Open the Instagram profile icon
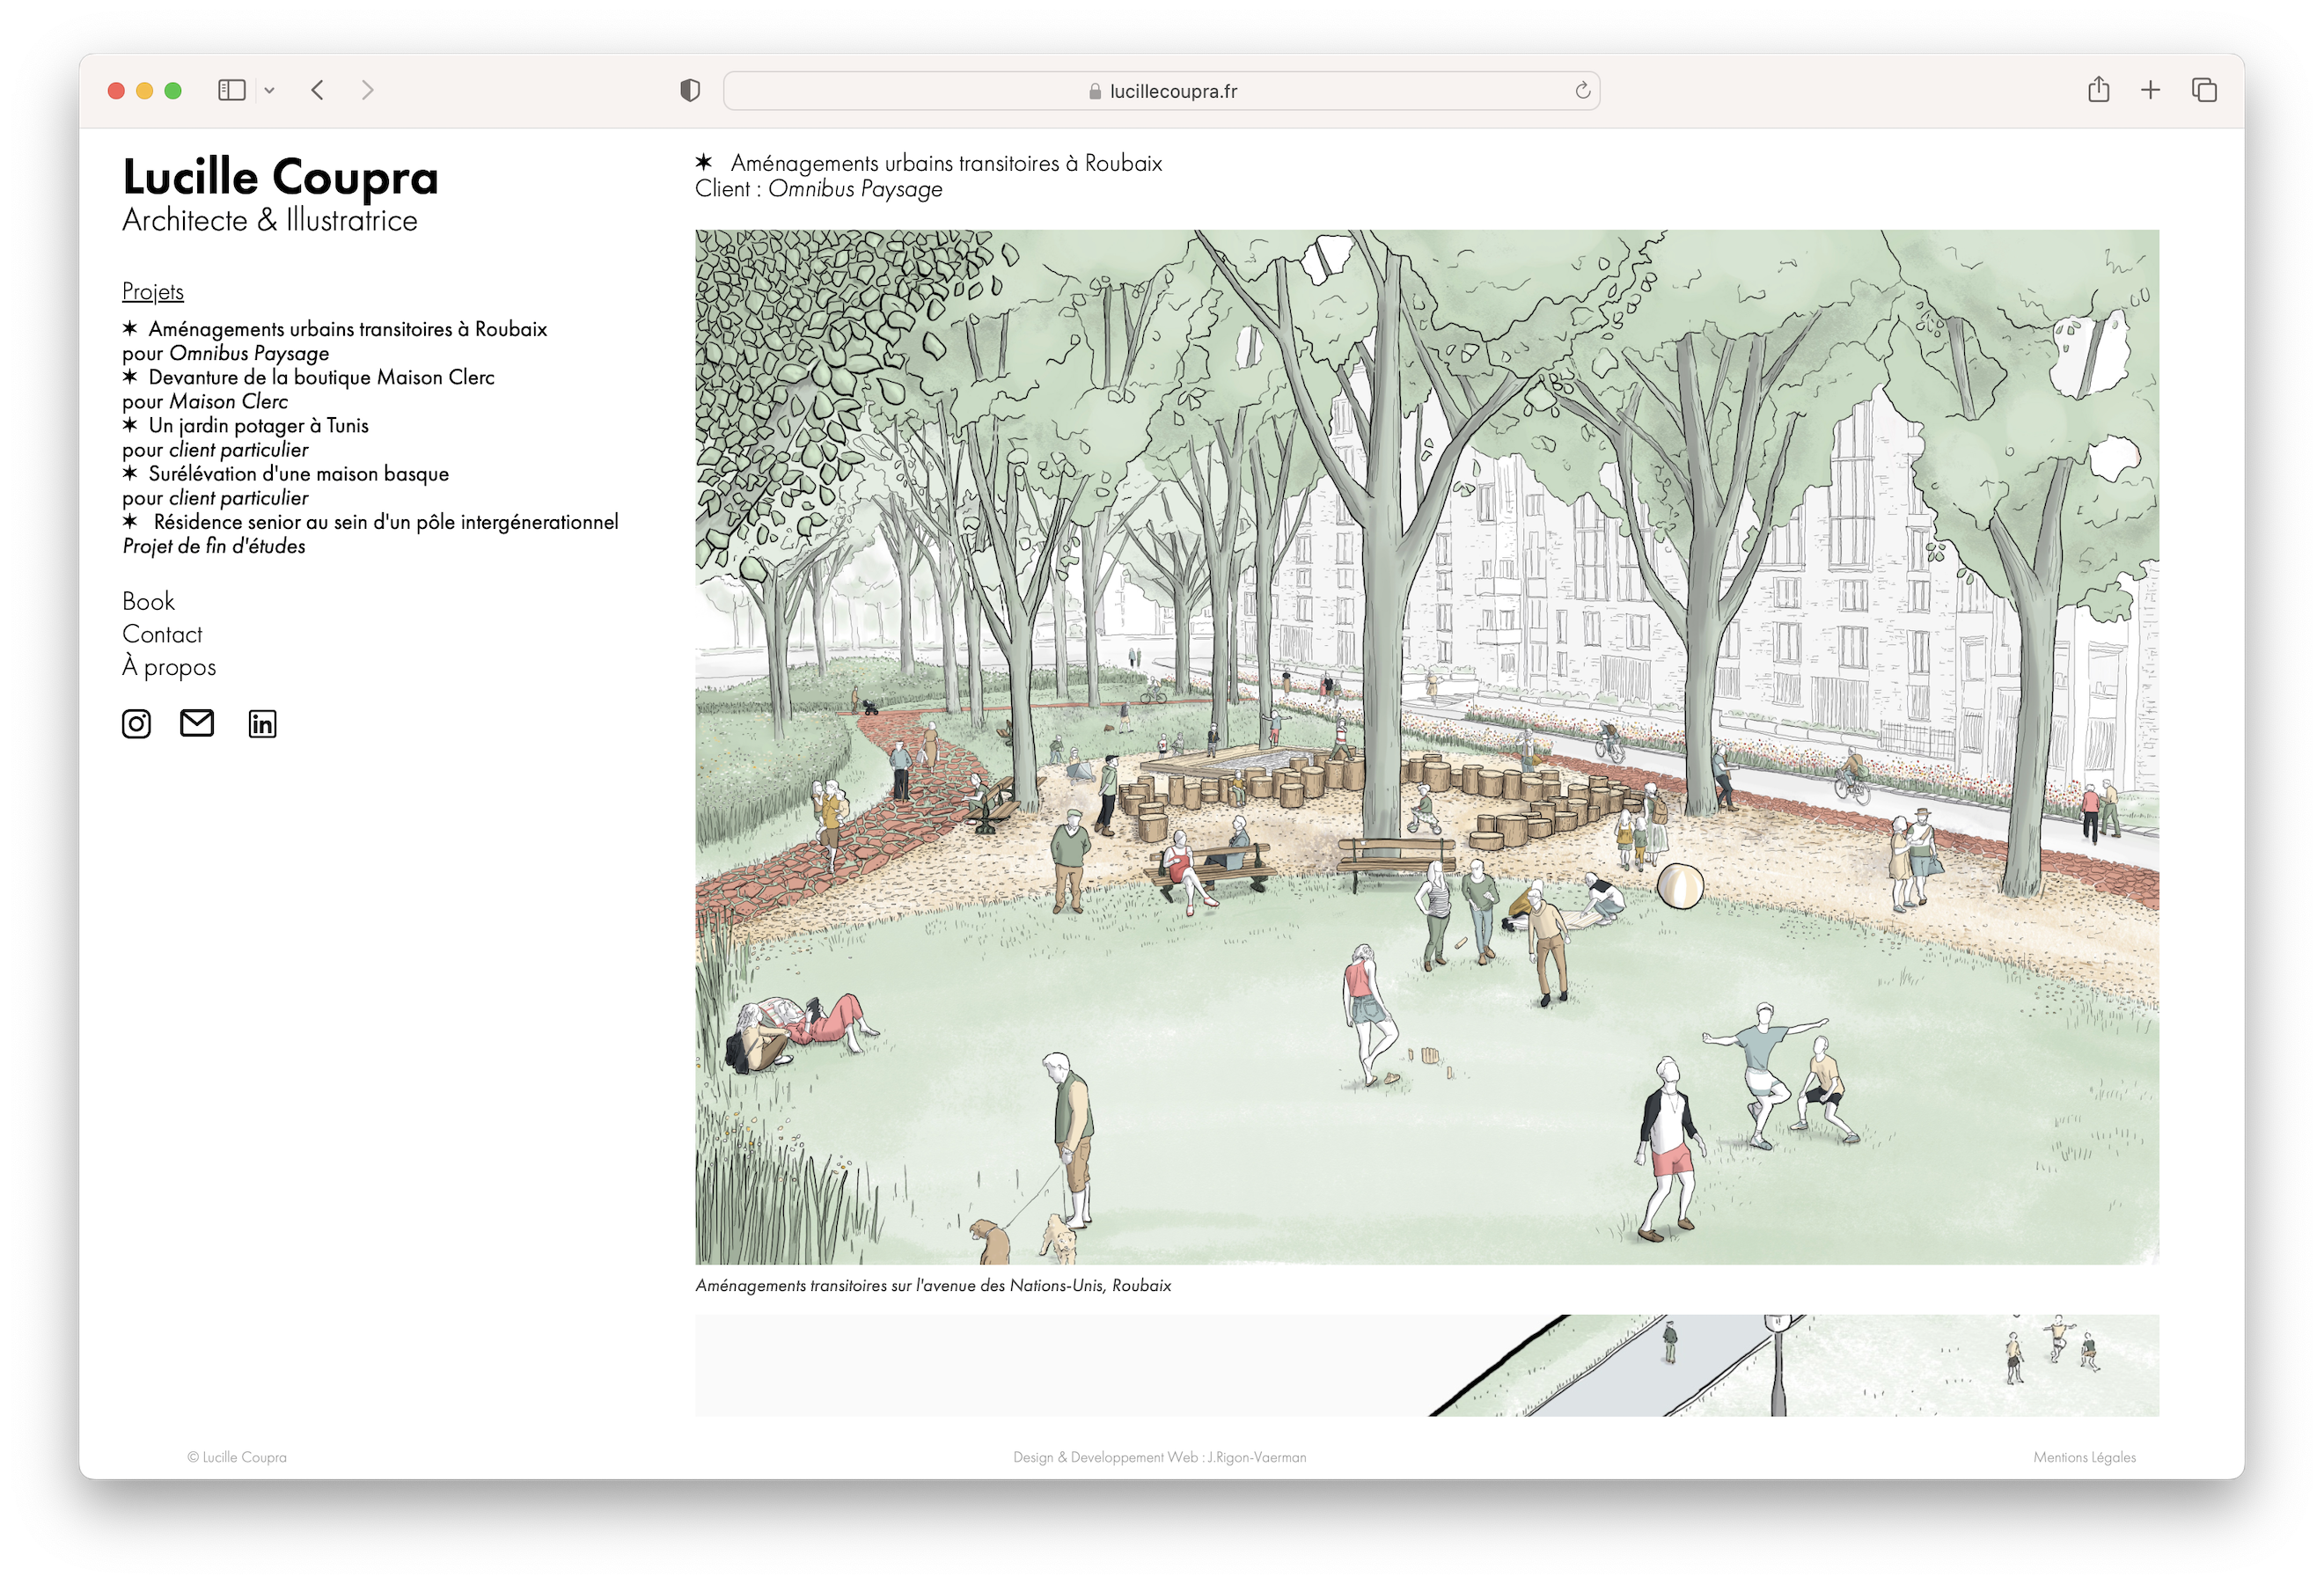The height and width of the screenshot is (1584, 2324). tap(136, 723)
